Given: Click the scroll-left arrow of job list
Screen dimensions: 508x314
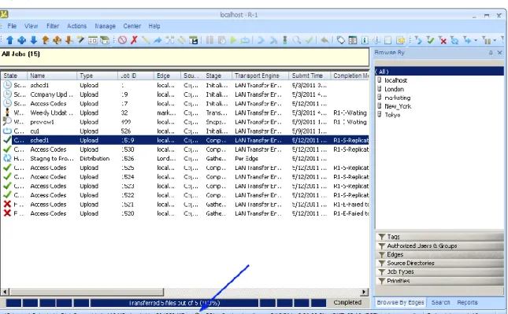Looking at the screenshot, I should [5, 292].
